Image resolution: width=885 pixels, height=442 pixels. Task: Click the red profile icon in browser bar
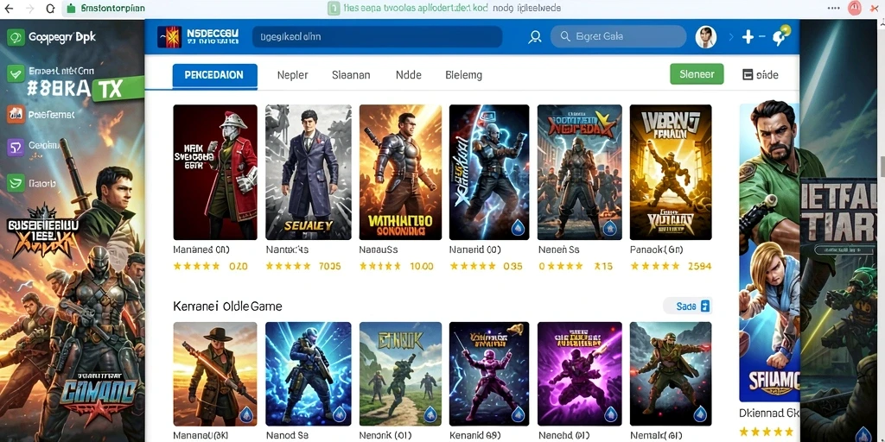[x=855, y=8]
